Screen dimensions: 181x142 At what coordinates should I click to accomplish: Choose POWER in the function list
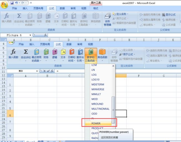pyautogui.click(x=98, y=124)
